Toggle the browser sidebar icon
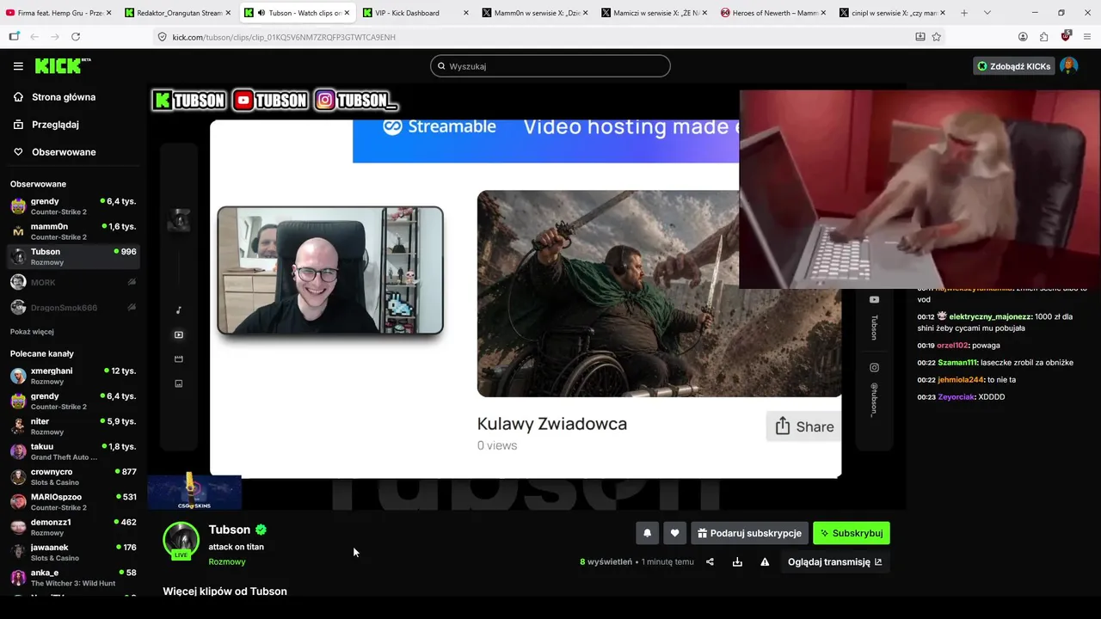Screen dimensions: 1101x619 [14, 37]
